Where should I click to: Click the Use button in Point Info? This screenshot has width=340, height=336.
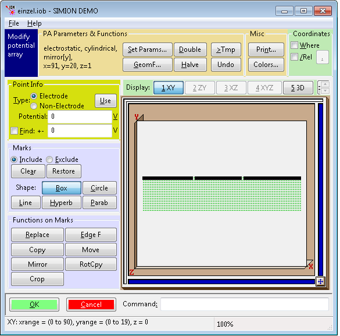tap(106, 101)
